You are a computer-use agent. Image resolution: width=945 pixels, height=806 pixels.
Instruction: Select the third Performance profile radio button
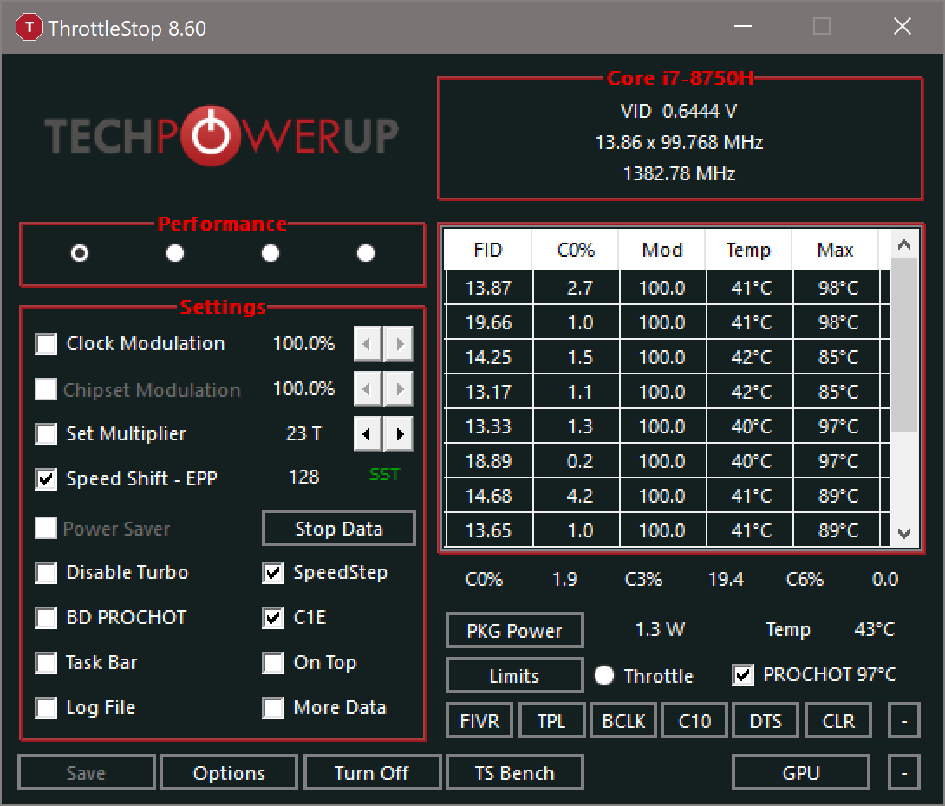pos(270,253)
